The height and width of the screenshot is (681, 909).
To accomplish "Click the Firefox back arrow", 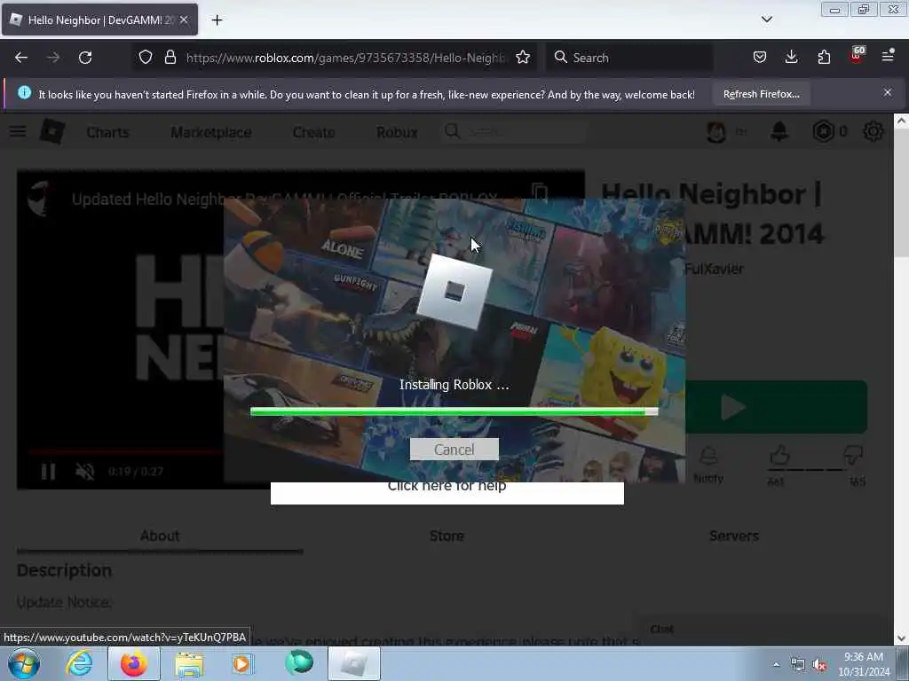I will pyautogui.click(x=21, y=58).
